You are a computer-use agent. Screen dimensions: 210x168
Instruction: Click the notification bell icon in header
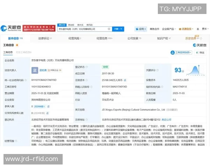coord(198,29)
